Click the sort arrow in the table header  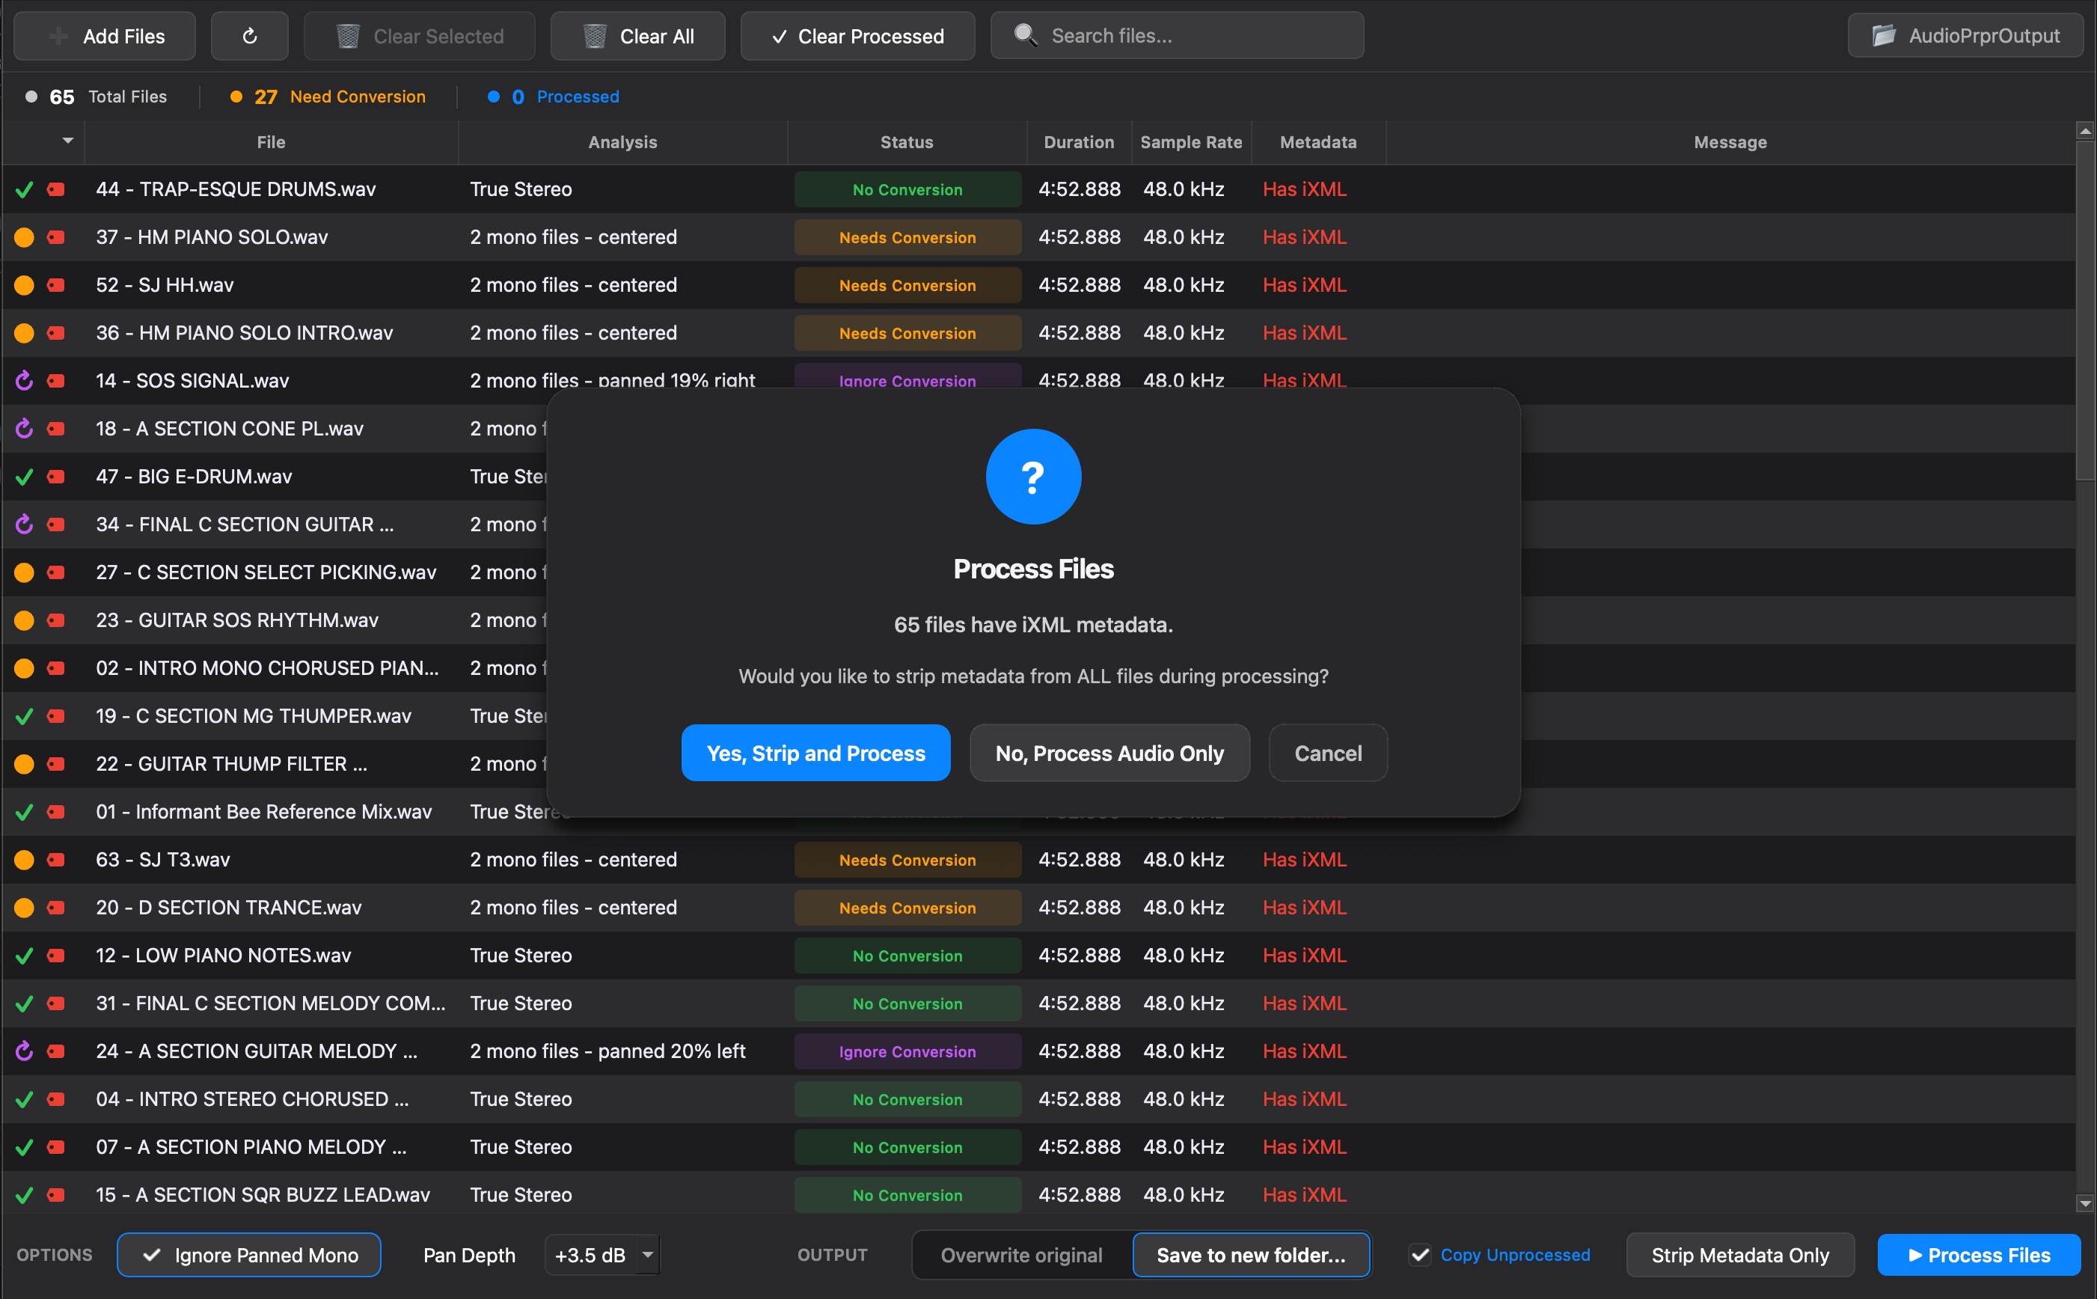click(x=68, y=141)
